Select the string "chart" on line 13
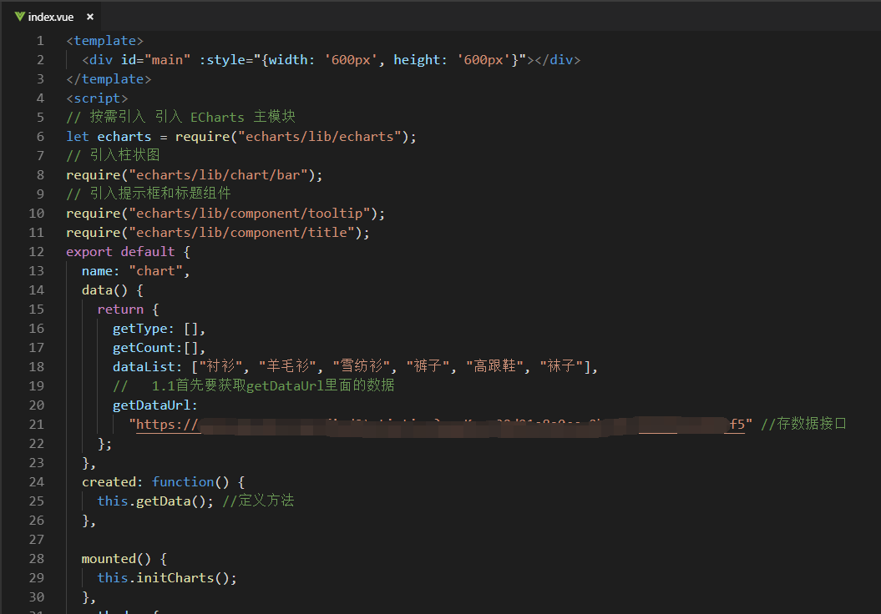This screenshot has height=614, width=881. pos(158,270)
